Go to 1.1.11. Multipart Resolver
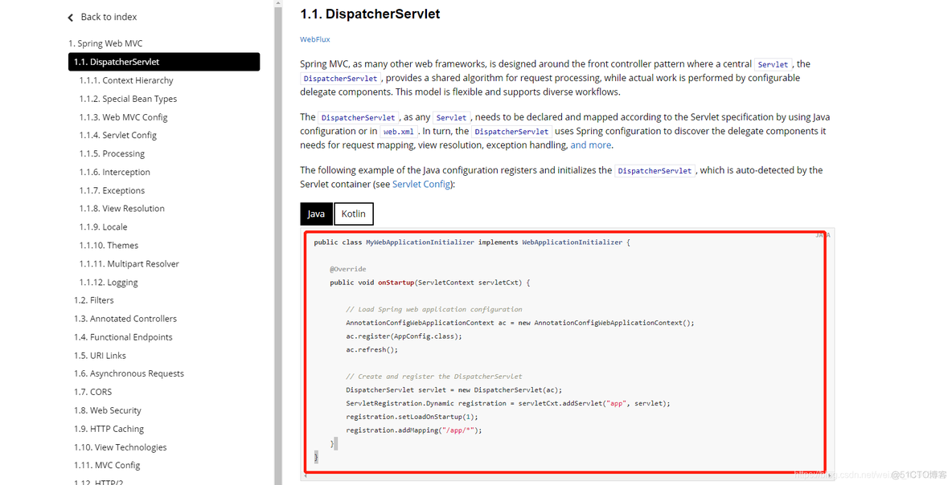Viewport: 952px width, 485px height. (x=129, y=263)
